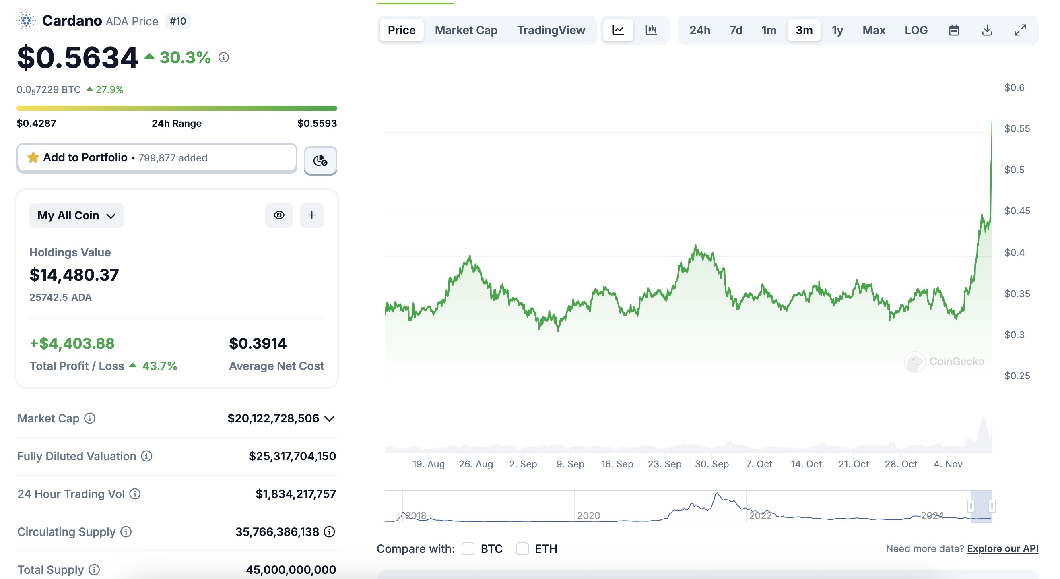Click left handle of timeline navigator

pyautogui.click(x=971, y=506)
